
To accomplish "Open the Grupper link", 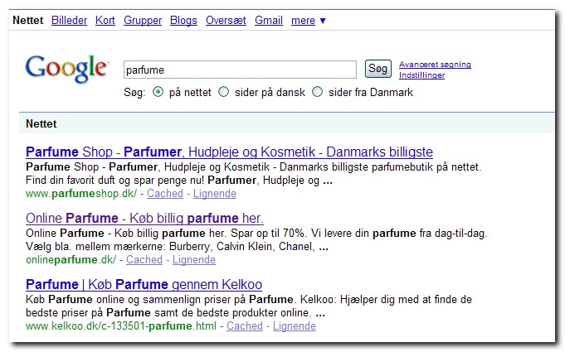I will (x=143, y=21).
